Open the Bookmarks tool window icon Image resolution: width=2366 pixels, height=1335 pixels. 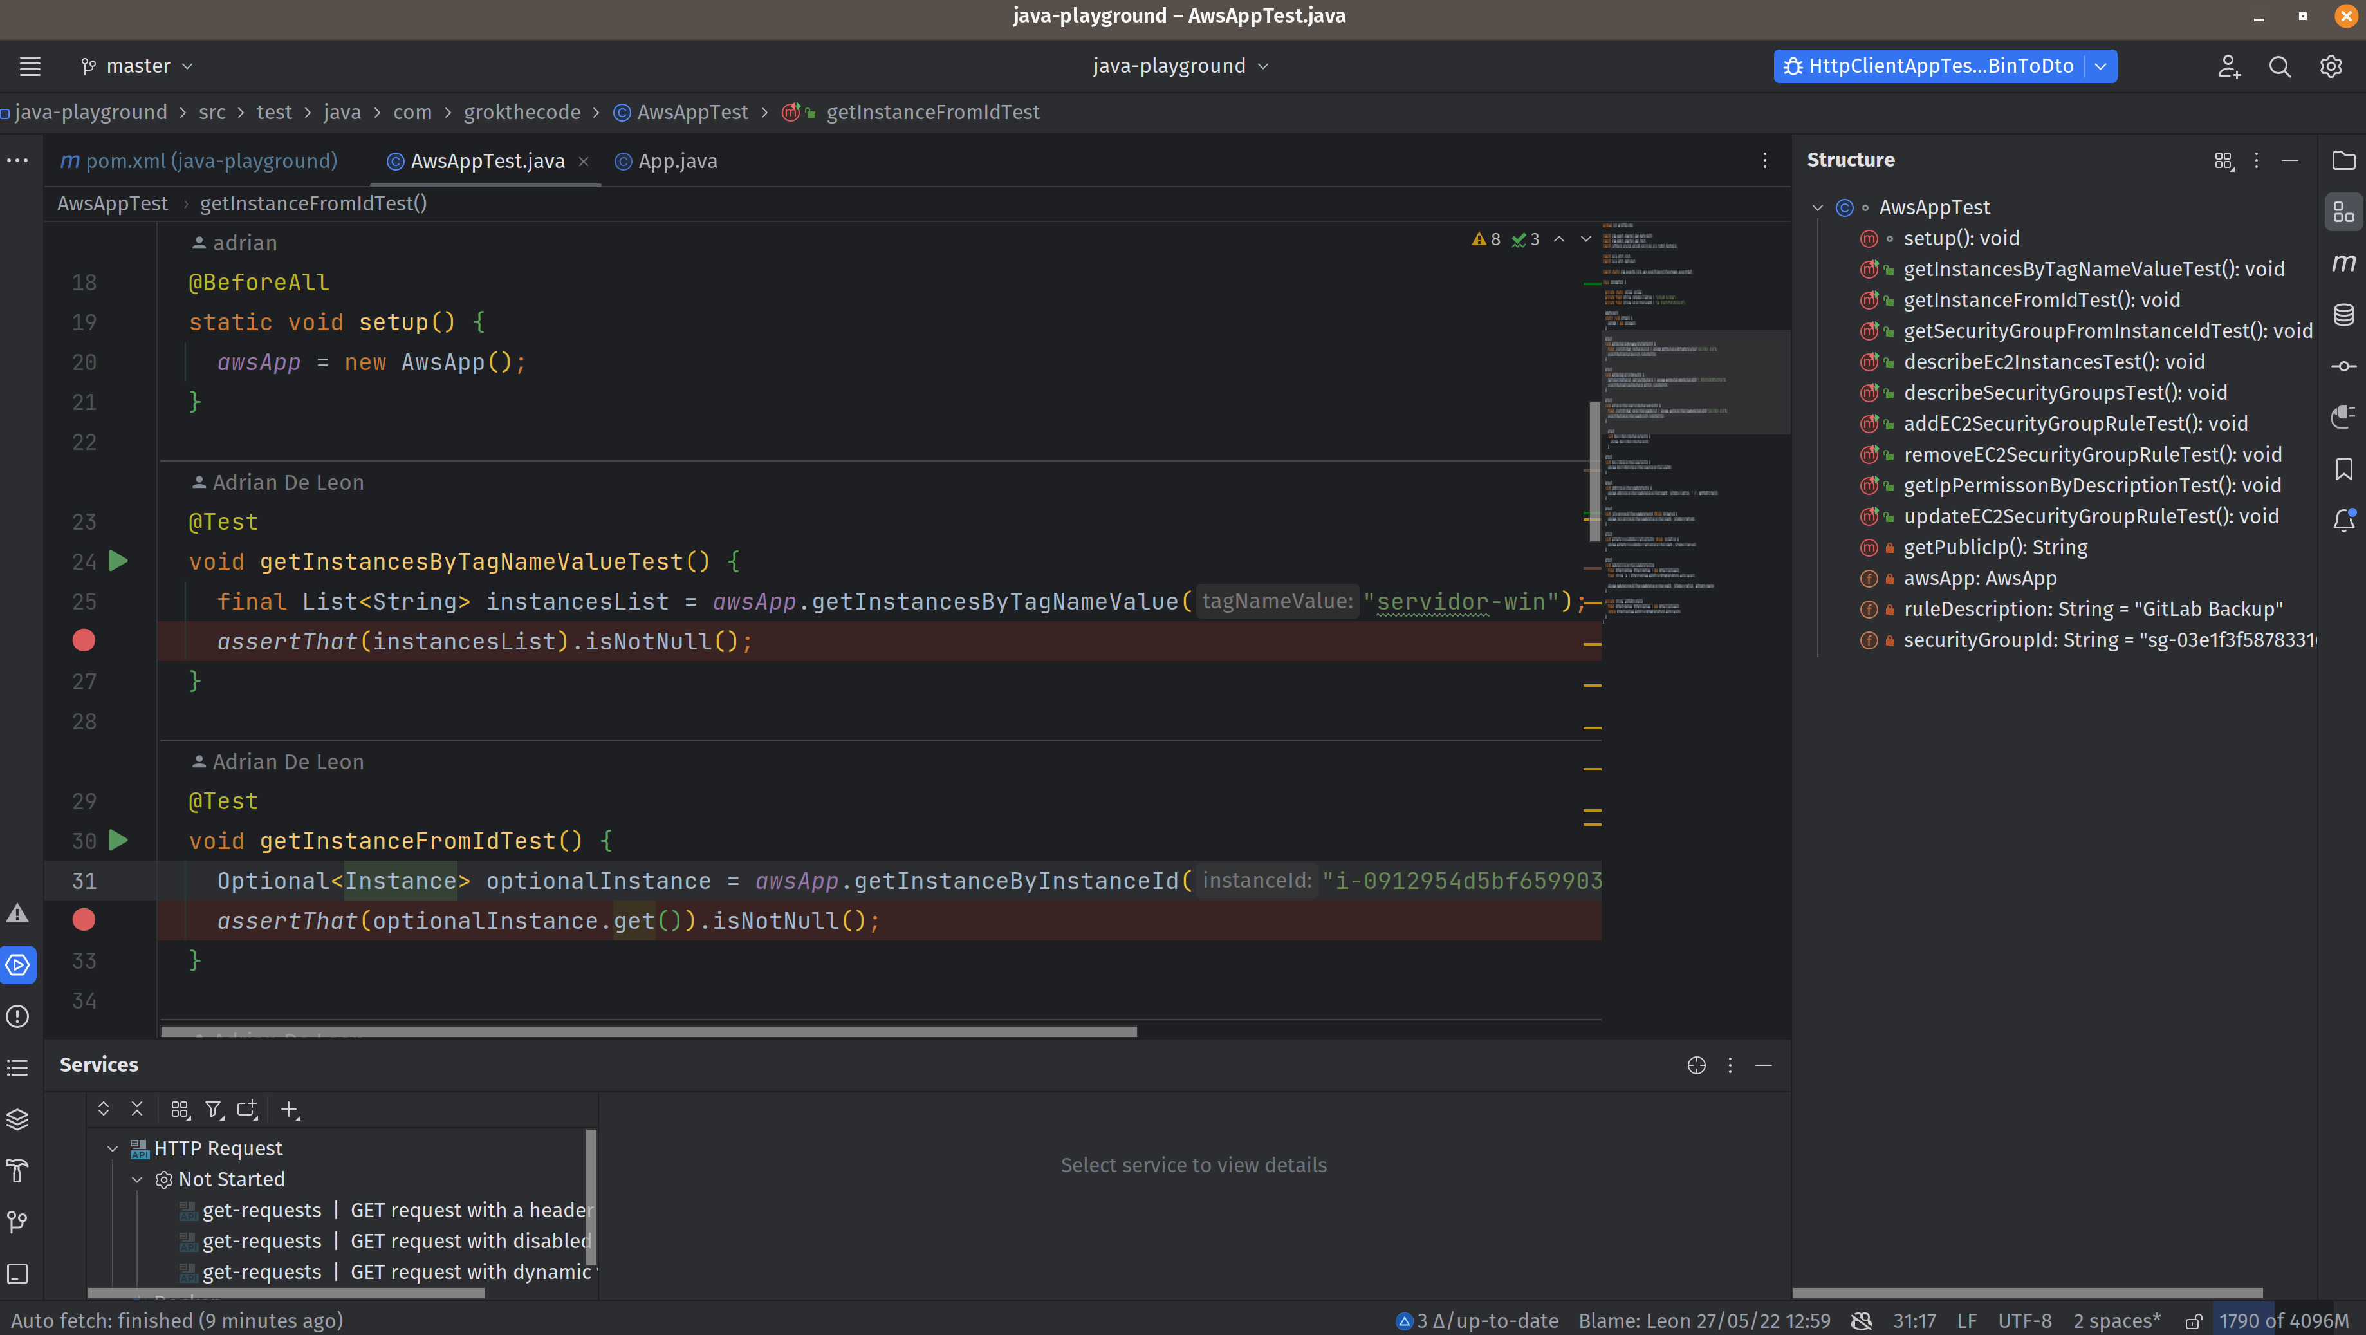point(2343,469)
